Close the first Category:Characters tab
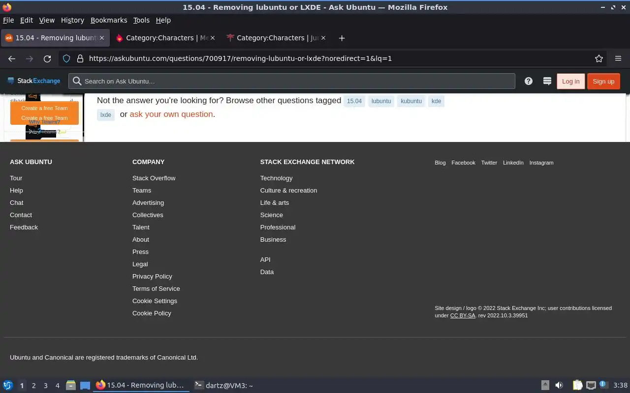 [213, 38]
